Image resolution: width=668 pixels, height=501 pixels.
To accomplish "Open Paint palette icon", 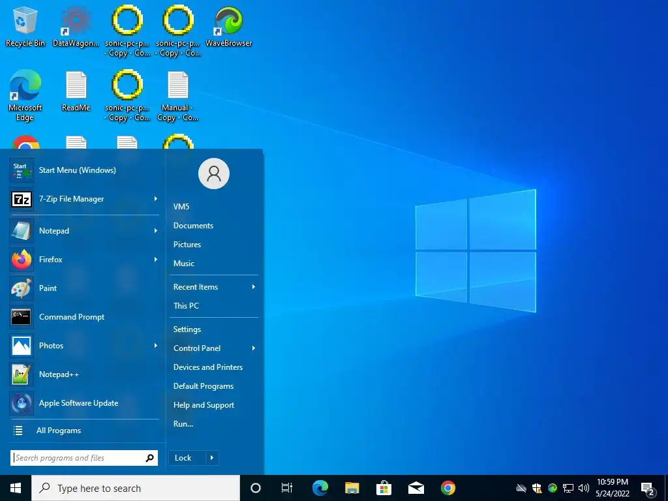I will pyautogui.click(x=22, y=288).
